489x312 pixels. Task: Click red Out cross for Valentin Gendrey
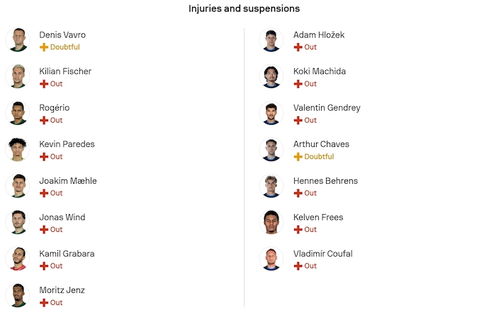(298, 121)
